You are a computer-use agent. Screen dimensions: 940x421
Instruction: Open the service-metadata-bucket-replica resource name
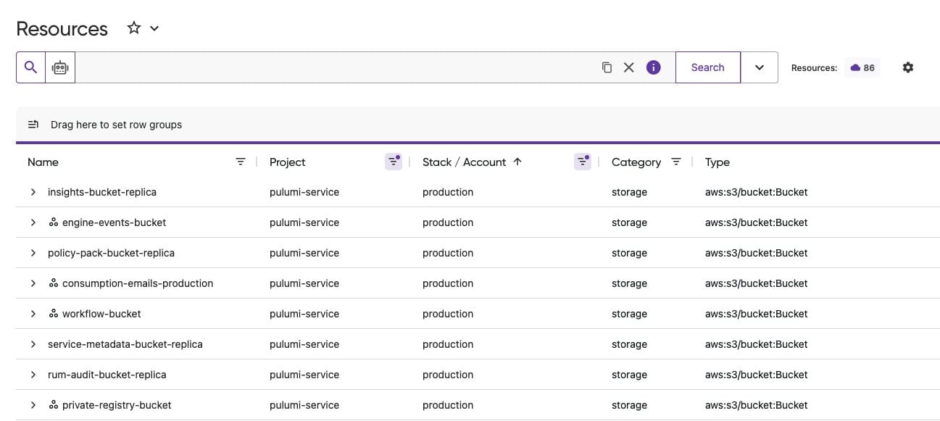pyautogui.click(x=125, y=344)
